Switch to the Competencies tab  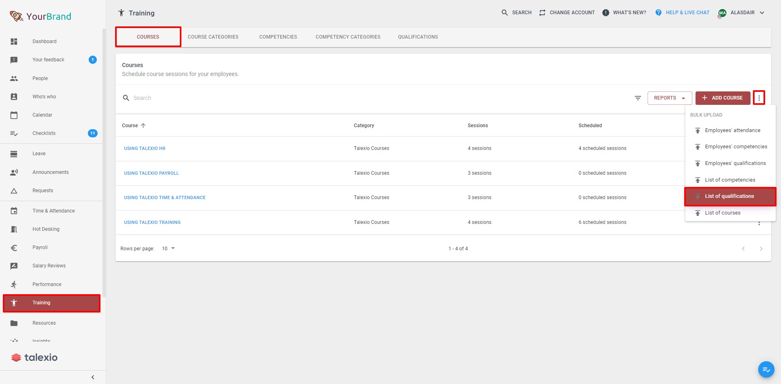pyautogui.click(x=278, y=37)
